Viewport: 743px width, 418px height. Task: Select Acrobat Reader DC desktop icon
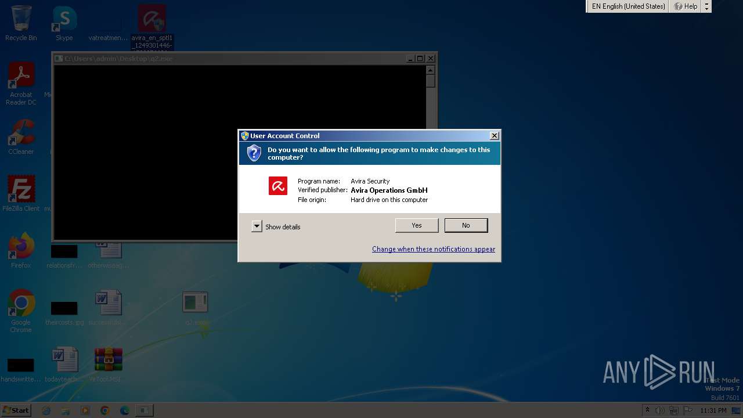tap(21, 84)
